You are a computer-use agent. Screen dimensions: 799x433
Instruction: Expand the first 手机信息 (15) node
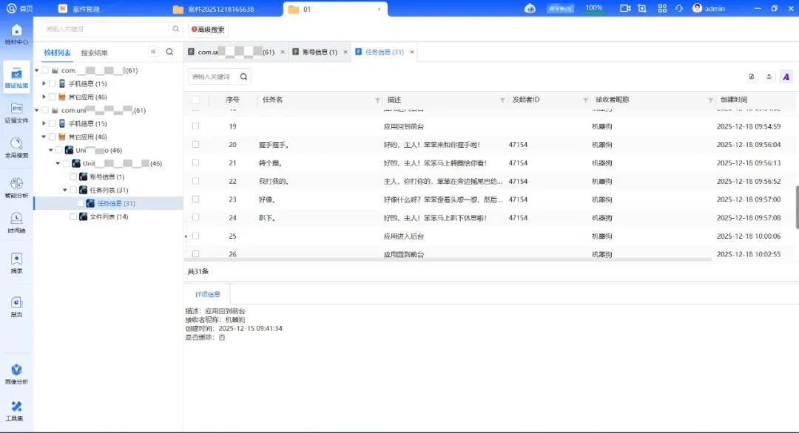(x=44, y=83)
